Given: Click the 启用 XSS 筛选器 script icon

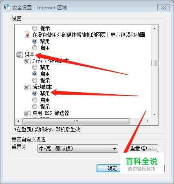Looking at the screenshot, I should 27,113.
